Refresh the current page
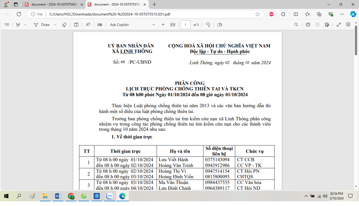 click(19, 14)
